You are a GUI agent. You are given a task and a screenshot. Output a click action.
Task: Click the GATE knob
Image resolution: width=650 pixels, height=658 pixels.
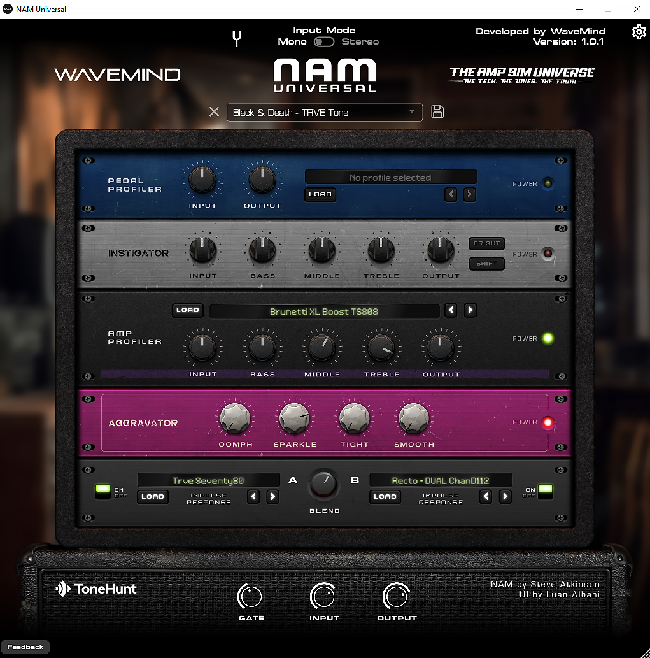250,596
